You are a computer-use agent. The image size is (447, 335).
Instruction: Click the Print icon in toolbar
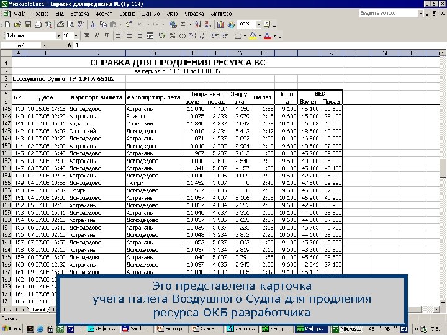(60, 24)
